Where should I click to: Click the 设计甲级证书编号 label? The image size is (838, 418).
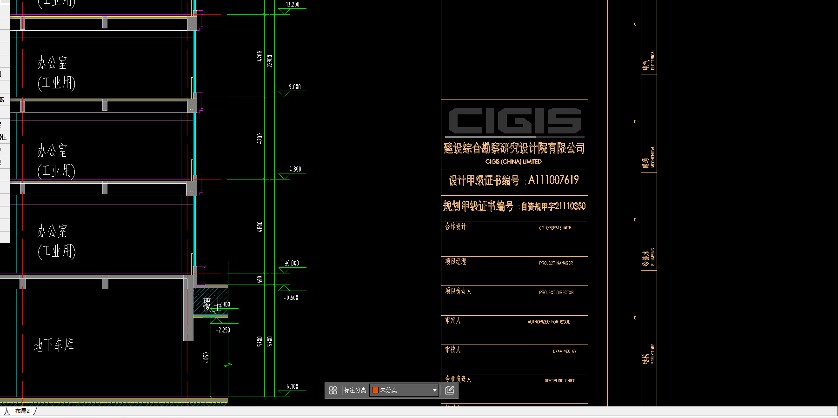[484, 180]
